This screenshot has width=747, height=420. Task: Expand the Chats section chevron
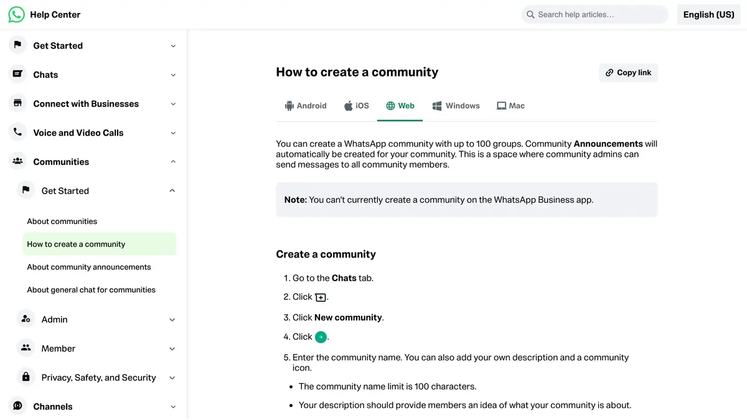173,75
